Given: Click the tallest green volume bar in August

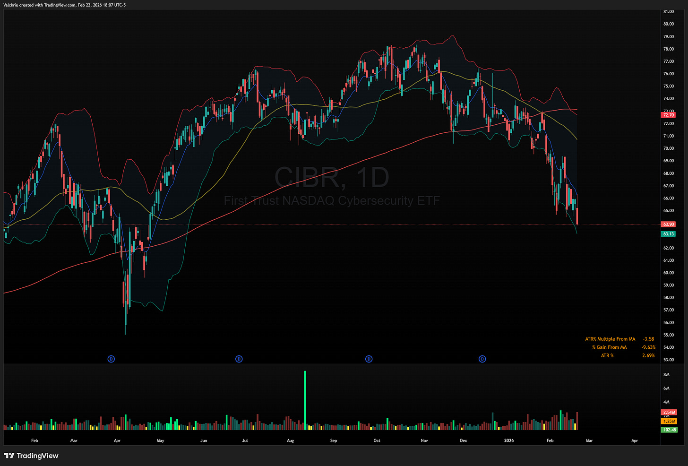Looking at the screenshot, I should 305,400.
